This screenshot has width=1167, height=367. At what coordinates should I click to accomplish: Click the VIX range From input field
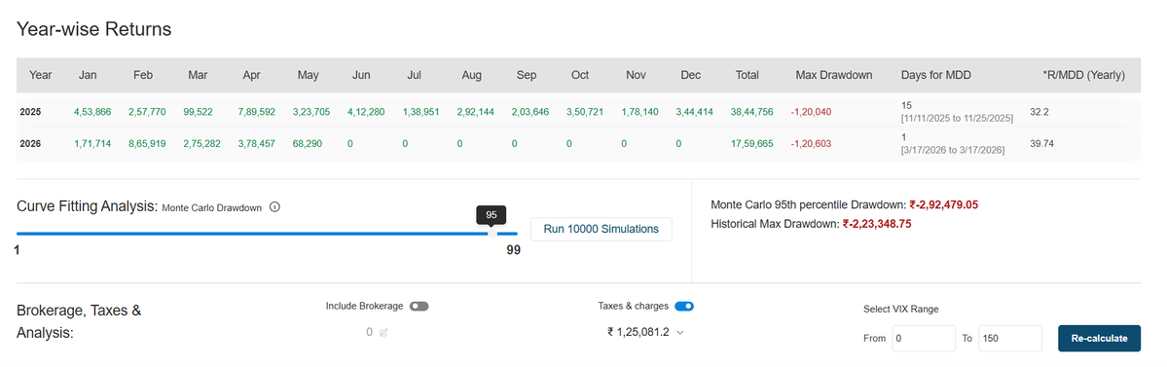click(x=924, y=338)
